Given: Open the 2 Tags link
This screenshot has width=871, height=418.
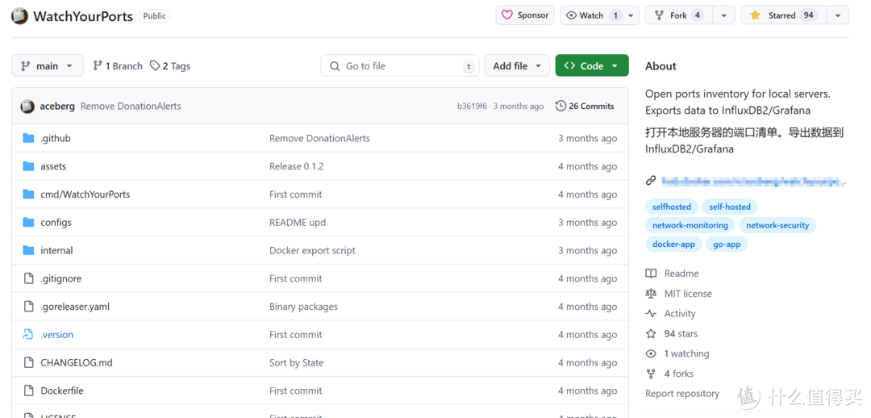Looking at the screenshot, I should pyautogui.click(x=170, y=66).
